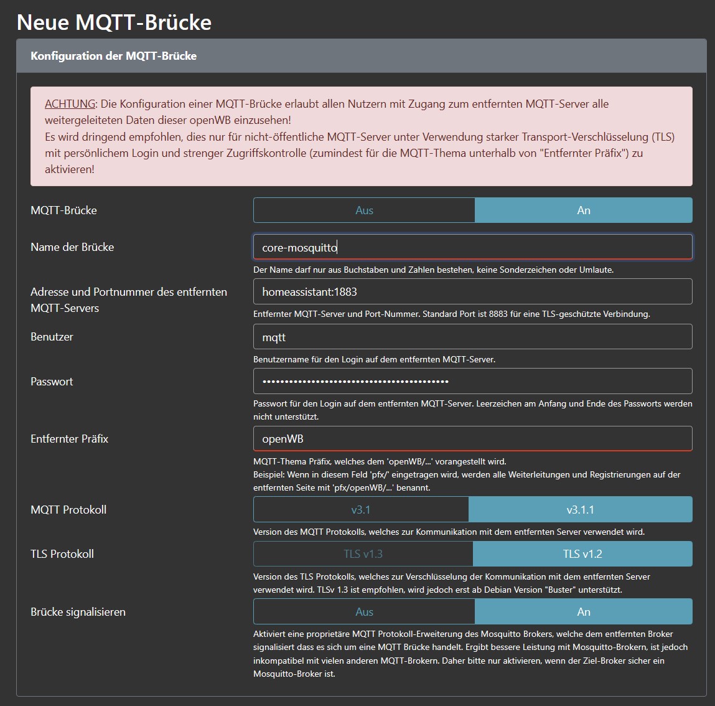Set the MQTT-Brücke toggle to An
This screenshot has width=715, height=706.
pyautogui.click(x=583, y=210)
